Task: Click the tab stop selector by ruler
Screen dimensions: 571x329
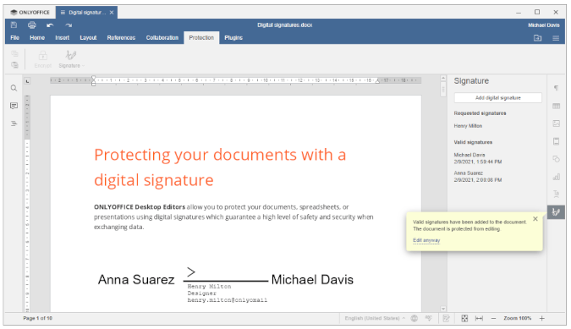Action: click(x=27, y=81)
